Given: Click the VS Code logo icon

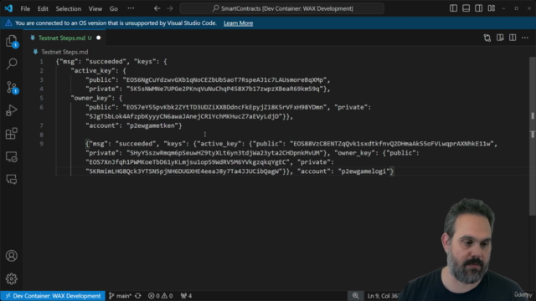Looking at the screenshot, I should tap(8, 8).
